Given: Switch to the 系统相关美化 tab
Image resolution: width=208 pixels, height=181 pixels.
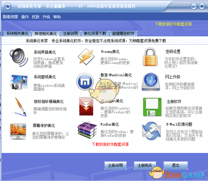Looking at the screenshot, I should click(17, 33).
